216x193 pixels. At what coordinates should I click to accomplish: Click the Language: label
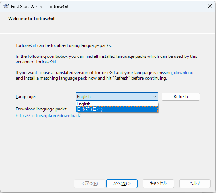pos(26,97)
